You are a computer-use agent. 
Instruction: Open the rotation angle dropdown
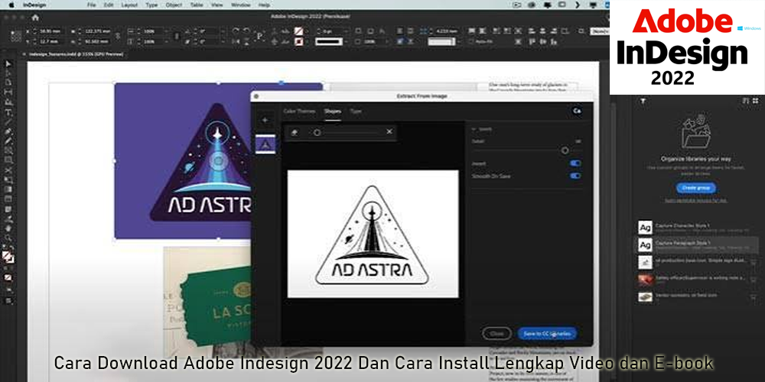(221, 31)
